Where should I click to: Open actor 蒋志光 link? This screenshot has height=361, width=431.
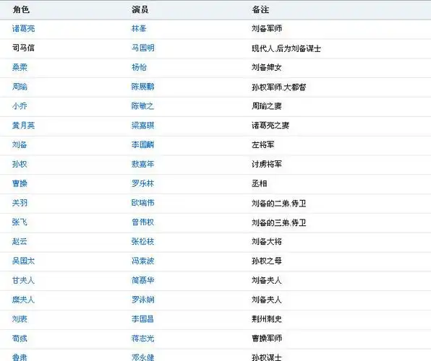pyautogui.click(x=143, y=338)
